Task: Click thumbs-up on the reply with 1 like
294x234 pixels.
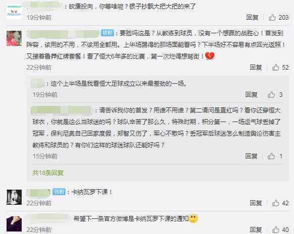Action: tap(271, 156)
